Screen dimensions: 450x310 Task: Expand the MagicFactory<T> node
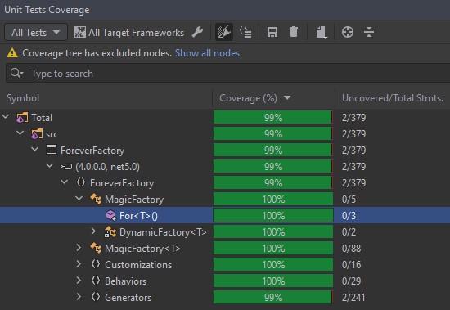point(79,248)
